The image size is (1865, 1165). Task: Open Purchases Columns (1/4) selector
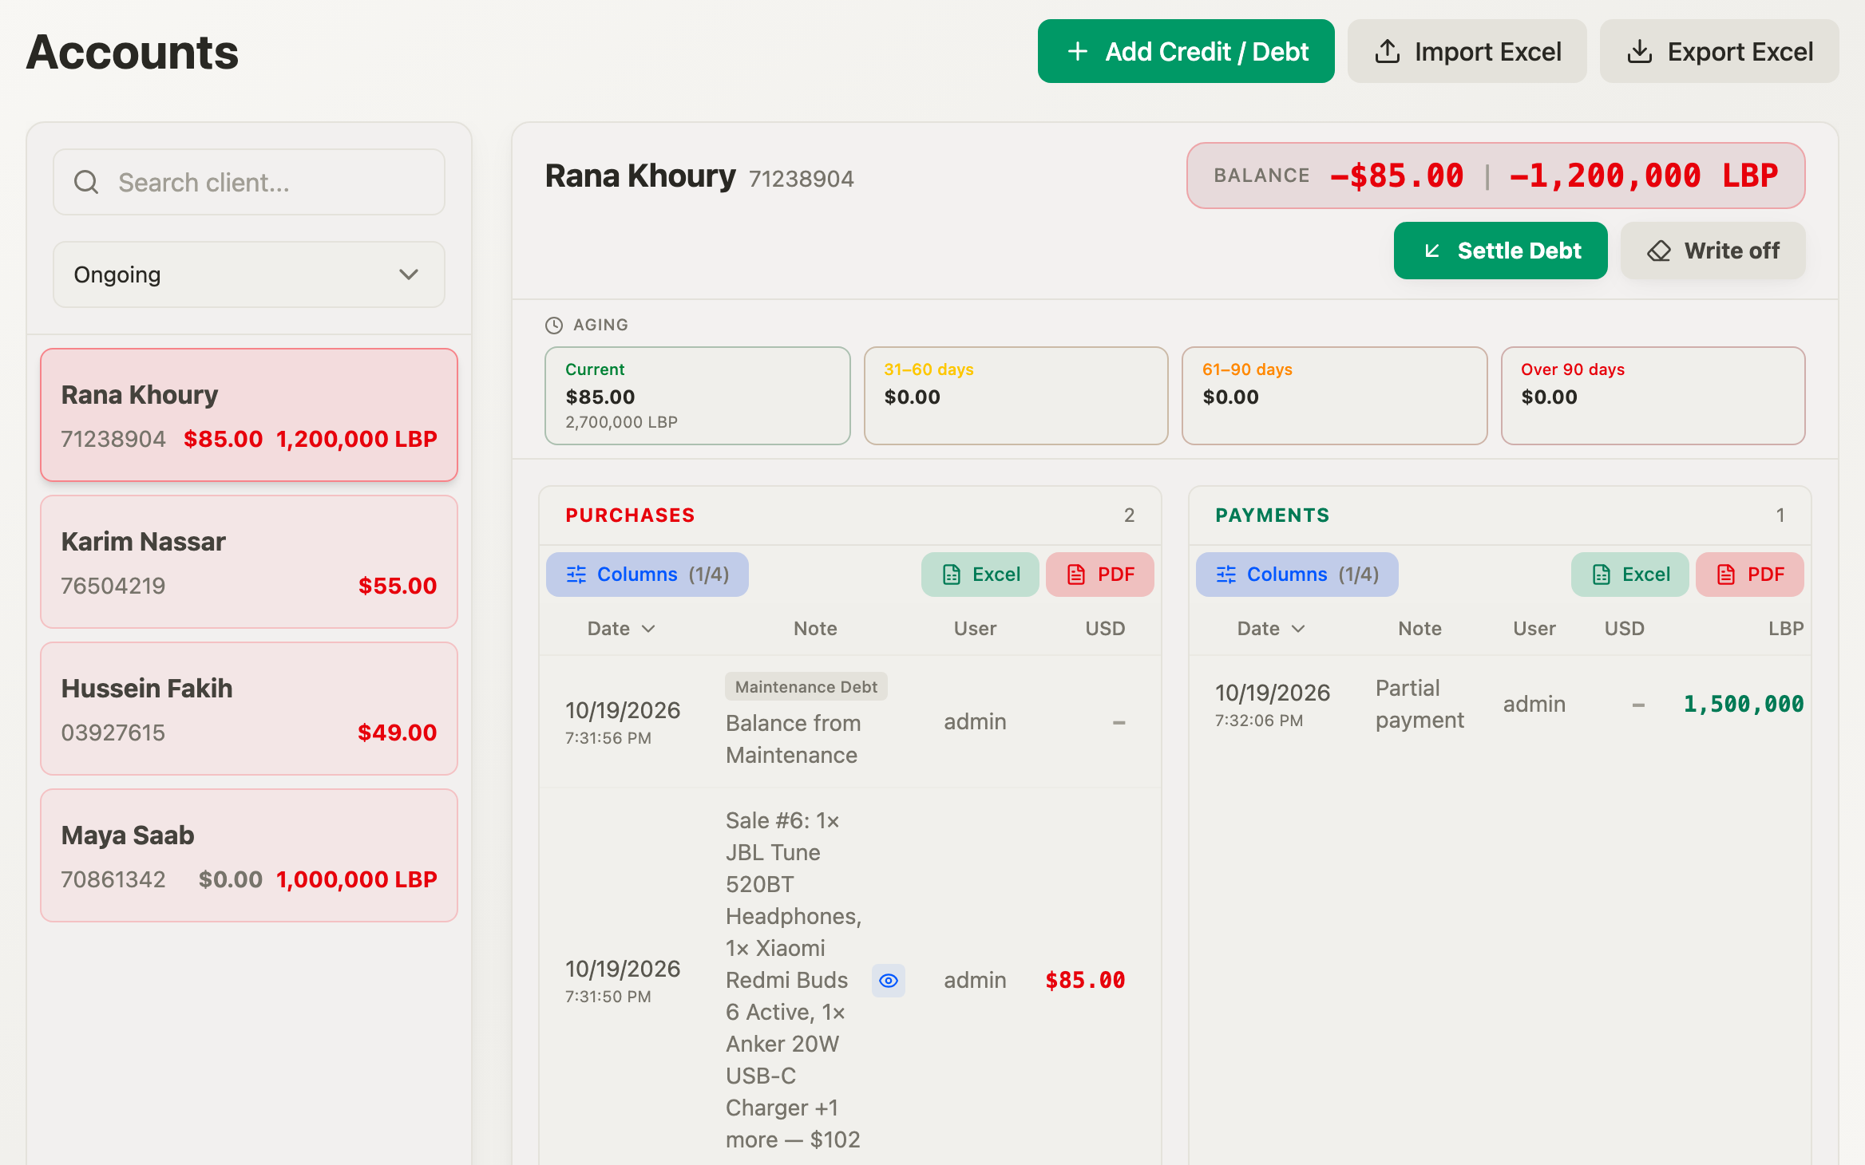click(647, 575)
